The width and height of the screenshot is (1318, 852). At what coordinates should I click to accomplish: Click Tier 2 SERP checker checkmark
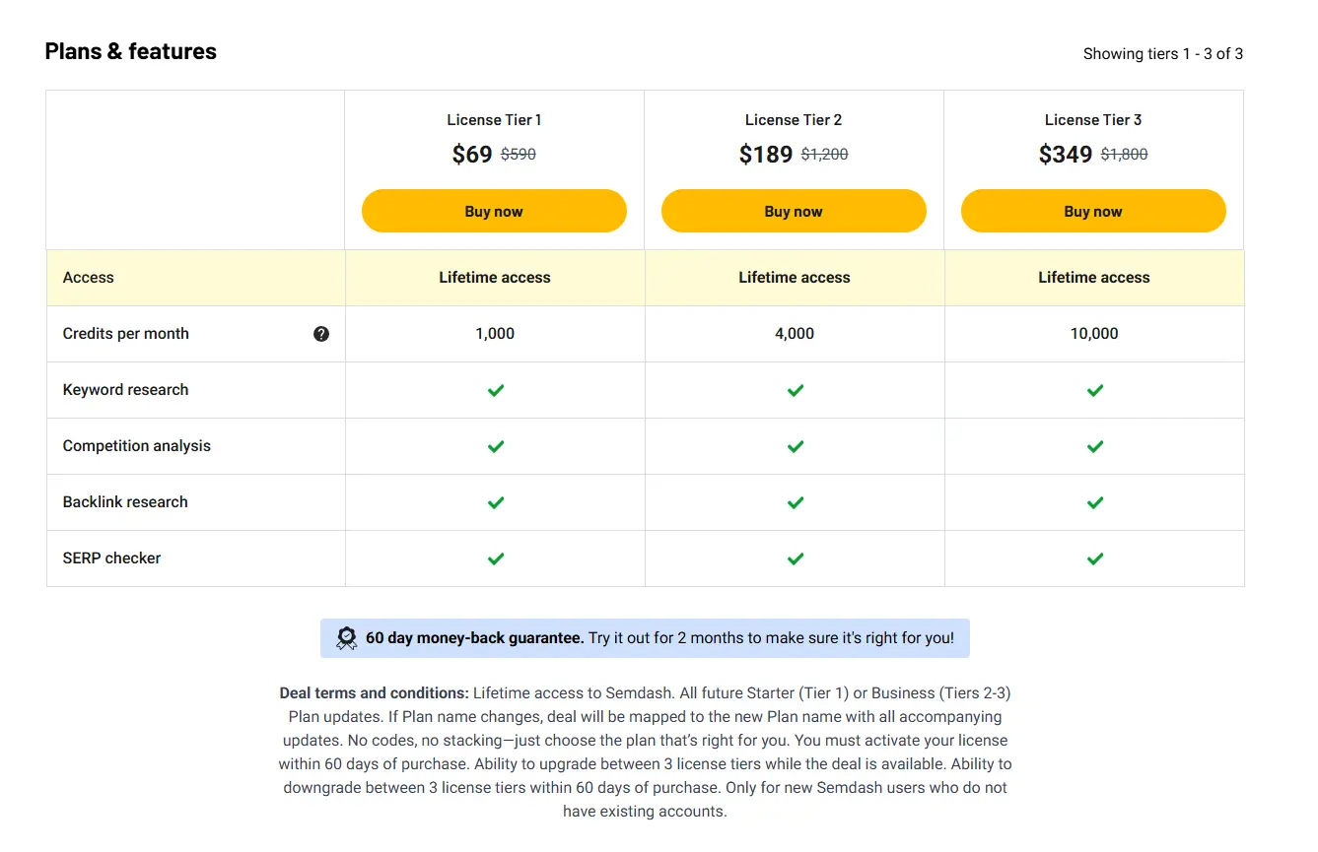click(796, 558)
